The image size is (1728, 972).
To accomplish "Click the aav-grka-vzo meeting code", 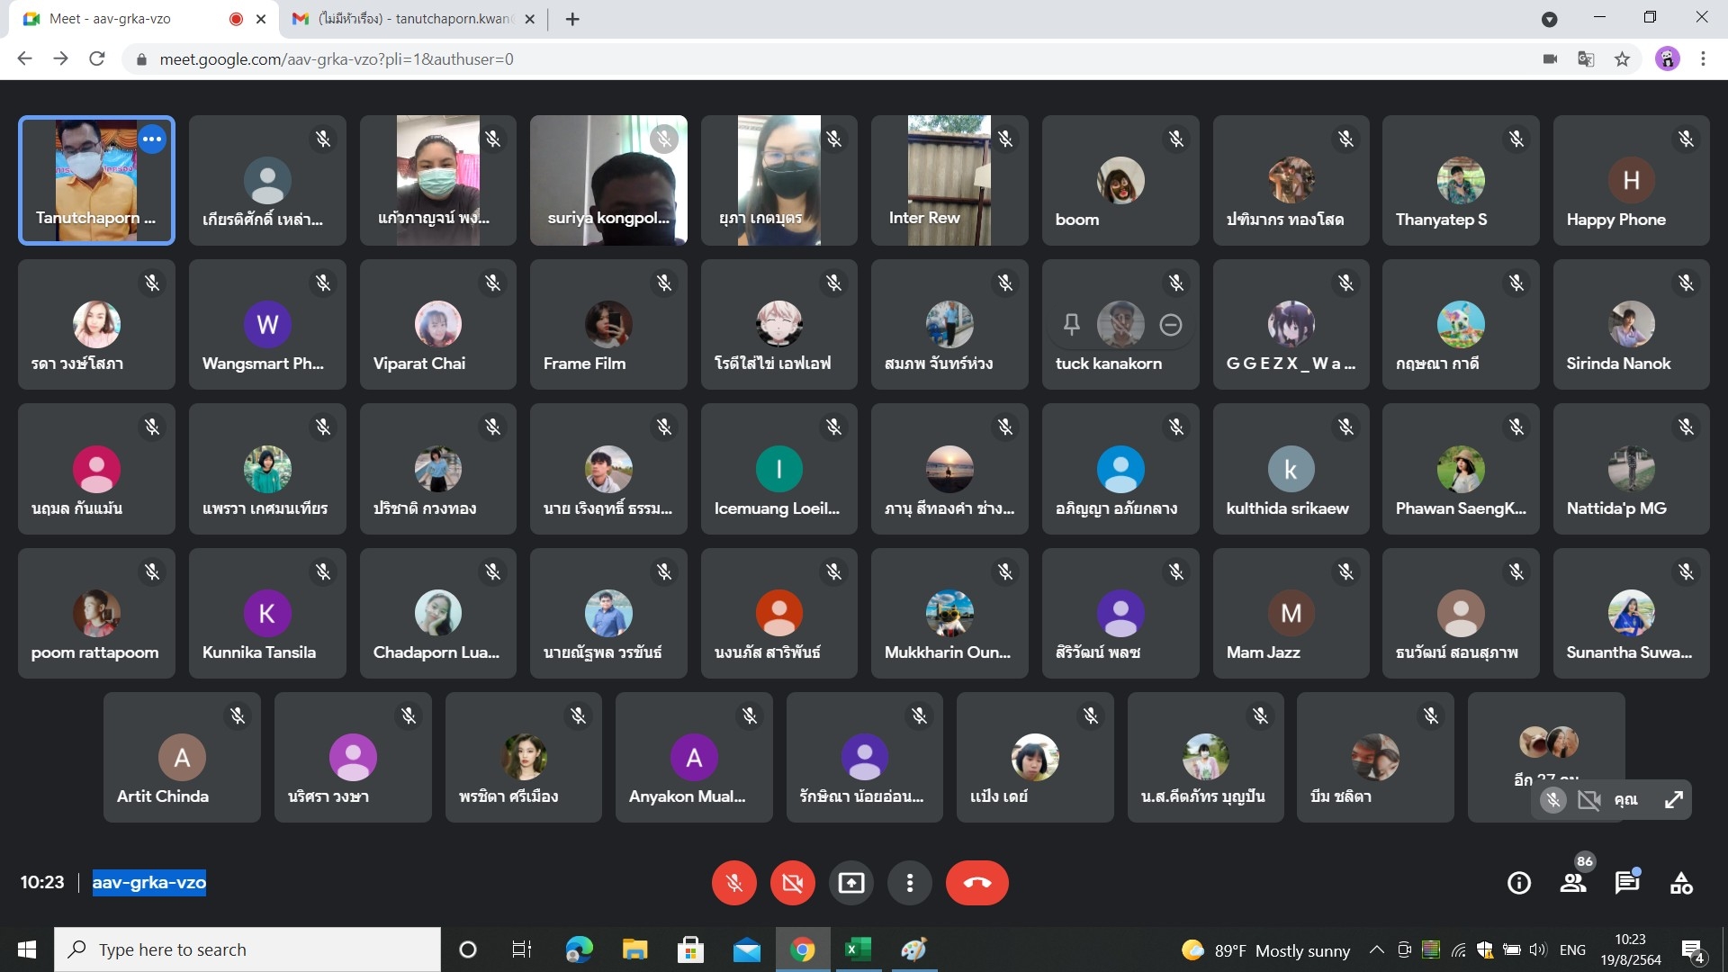I will coord(149,883).
